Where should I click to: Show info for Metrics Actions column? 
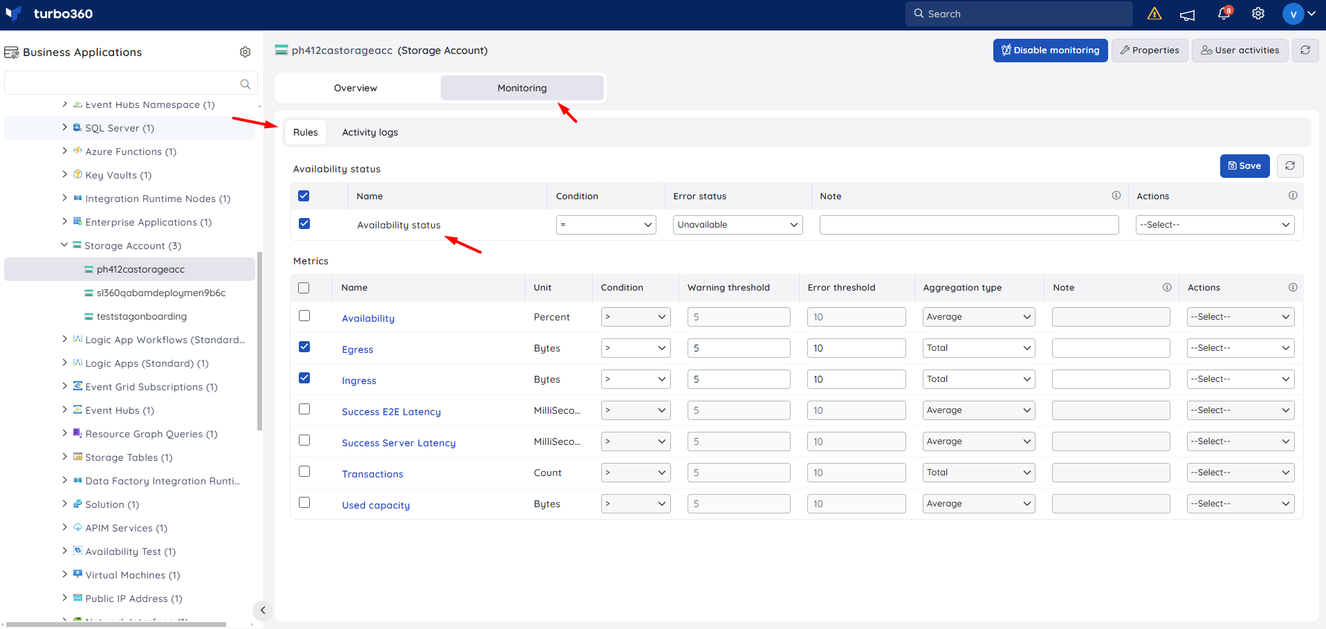[1293, 287]
